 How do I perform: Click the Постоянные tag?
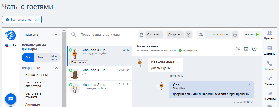pyautogui.click(x=79, y=63)
